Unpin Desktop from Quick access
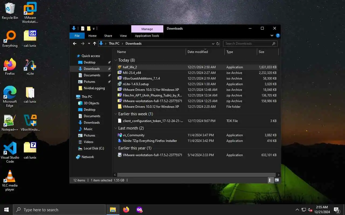This screenshot has width=345, height=215. [x=109, y=62]
